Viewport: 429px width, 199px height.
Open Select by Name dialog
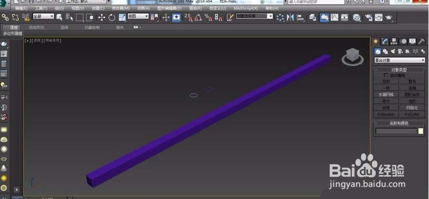[x=70, y=17]
